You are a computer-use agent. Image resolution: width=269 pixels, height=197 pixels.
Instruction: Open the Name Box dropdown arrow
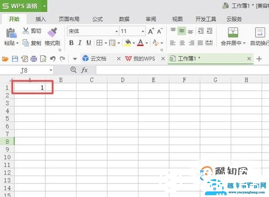[51, 70]
